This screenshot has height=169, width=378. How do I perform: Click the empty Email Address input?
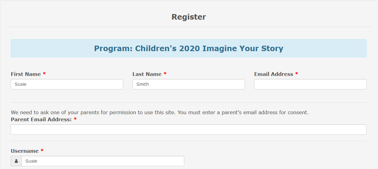(x=310, y=84)
